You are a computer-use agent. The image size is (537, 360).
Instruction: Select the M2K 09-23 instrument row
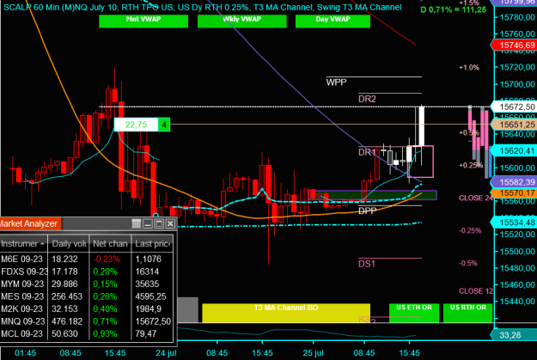(86, 309)
